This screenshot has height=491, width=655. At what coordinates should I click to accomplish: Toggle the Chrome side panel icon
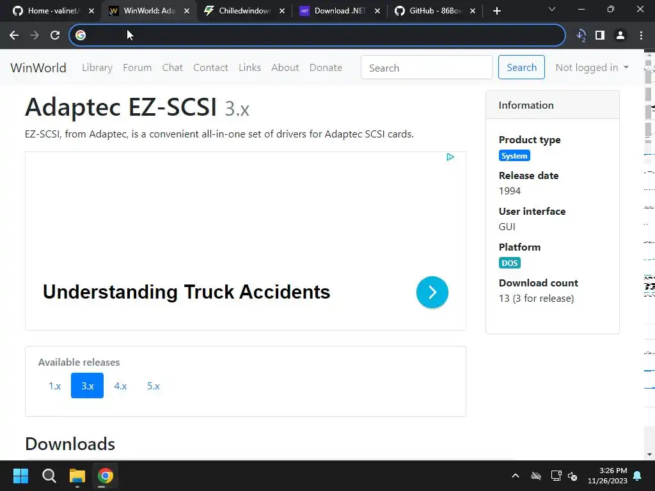click(600, 36)
